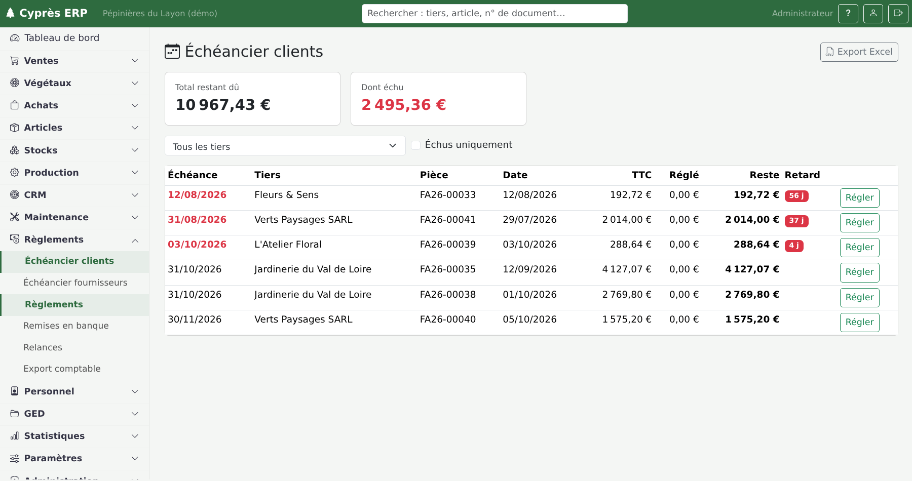Image resolution: width=912 pixels, height=481 pixels.
Task: Expand the Production menu chevron
Action: (x=135, y=173)
